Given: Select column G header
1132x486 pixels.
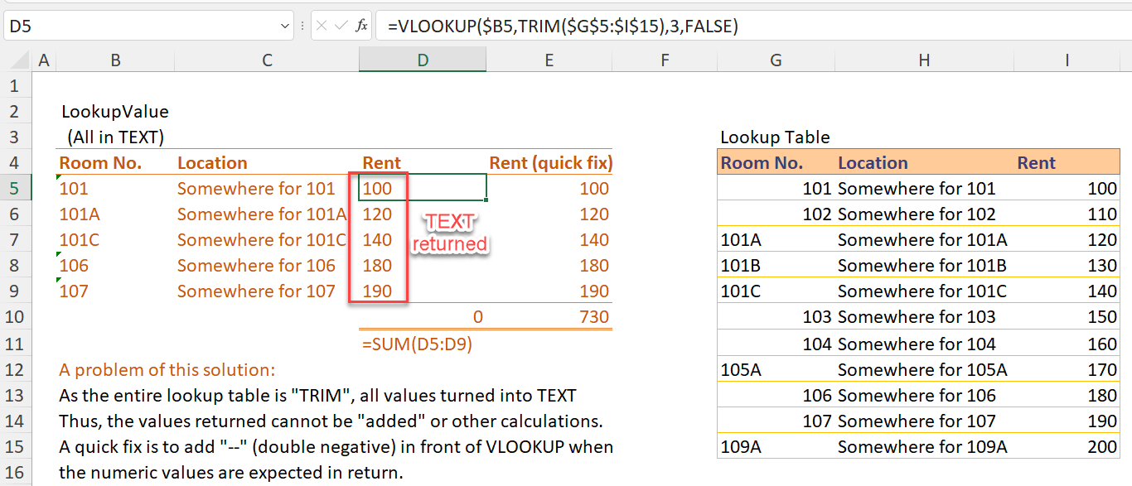Looking at the screenshot, I should [776, 60].
